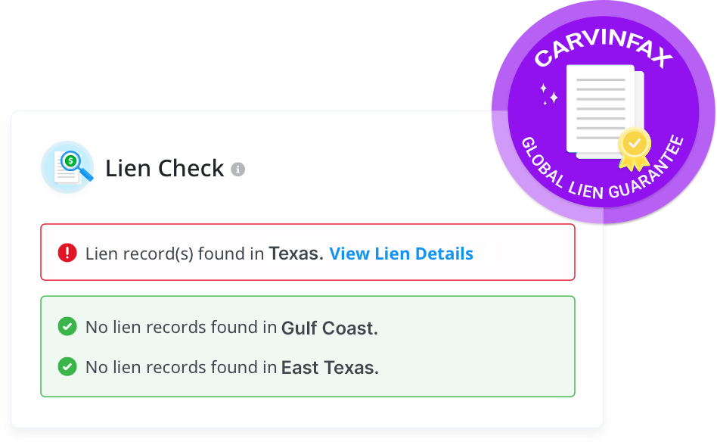Click the bold Texas text in the red alert

click(x=296, y=254)
